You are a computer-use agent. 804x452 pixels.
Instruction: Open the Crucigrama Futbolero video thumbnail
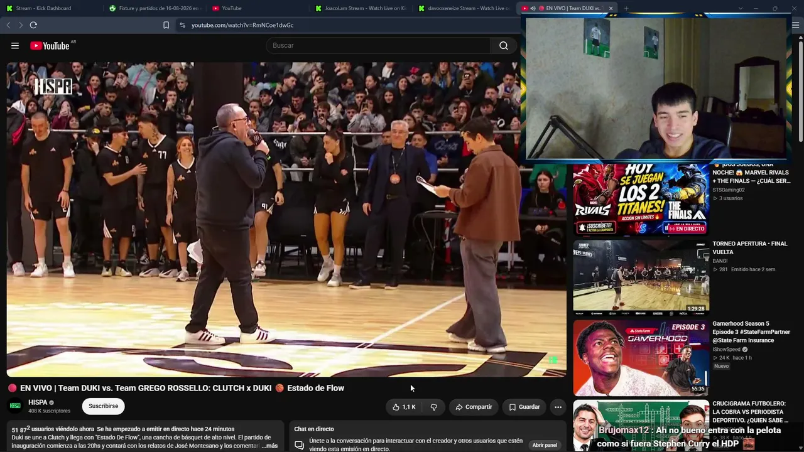[x=641, y=426]
